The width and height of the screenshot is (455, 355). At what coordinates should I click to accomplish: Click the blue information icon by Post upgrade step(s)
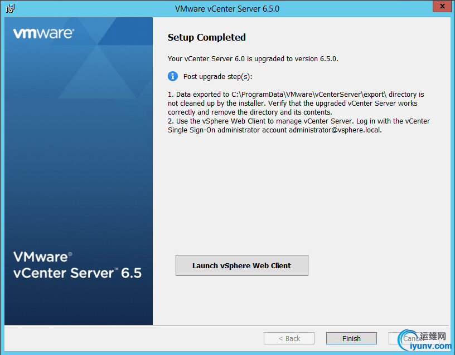click(173, 76)
